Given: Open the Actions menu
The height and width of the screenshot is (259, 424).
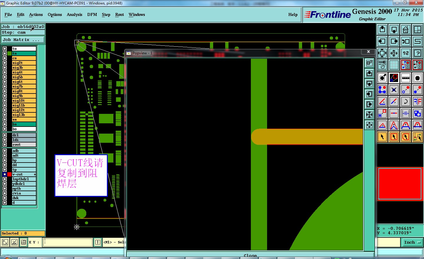Looking at the screenshot, I should (36, 14).
